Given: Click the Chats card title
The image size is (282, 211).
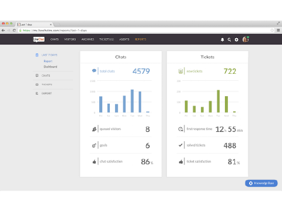Looking at the screenshot, I should coord(121,57).
